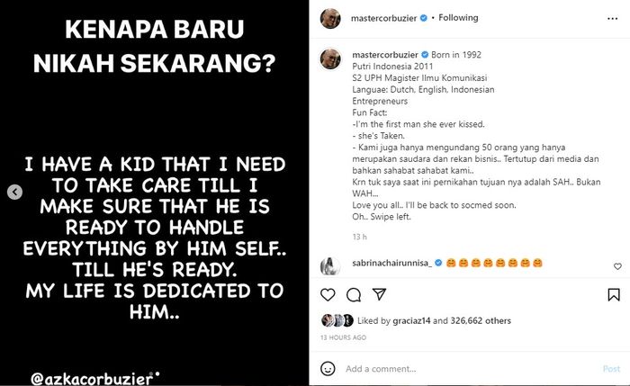This screenshot has width=630, height=386.
Task: Toggle the Following button in header
Action: click(x=458, y=18)
